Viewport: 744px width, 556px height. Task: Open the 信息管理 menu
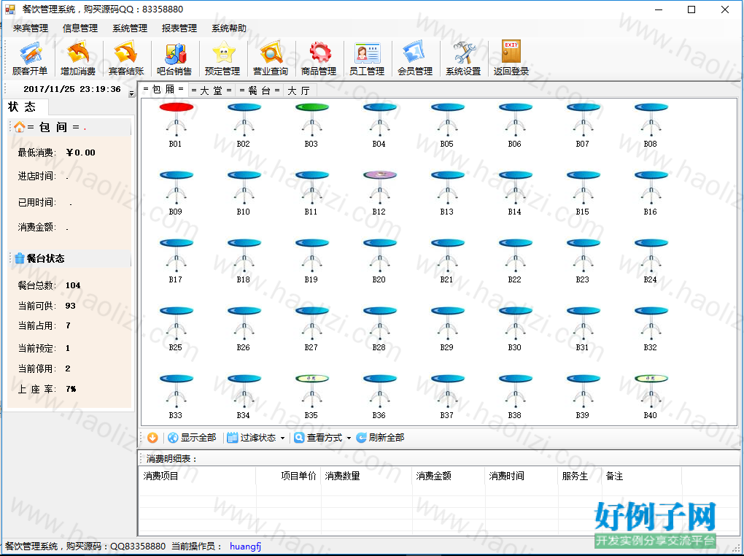(80, 28)
